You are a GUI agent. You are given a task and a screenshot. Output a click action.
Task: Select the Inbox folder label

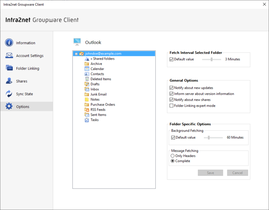(95, 89)
